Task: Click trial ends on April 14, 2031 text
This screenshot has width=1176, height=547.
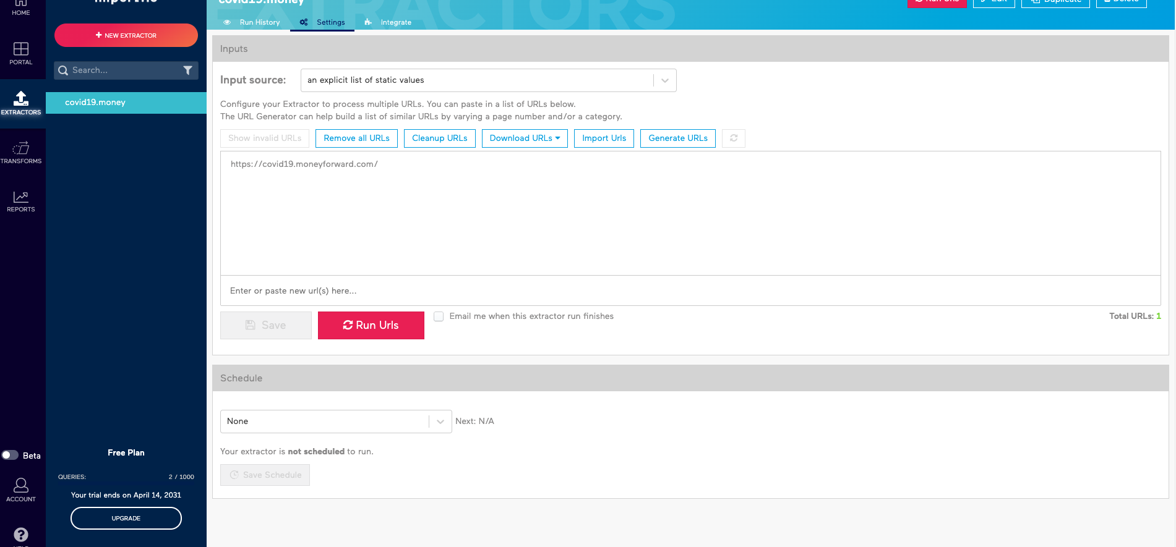Action: 126,495
